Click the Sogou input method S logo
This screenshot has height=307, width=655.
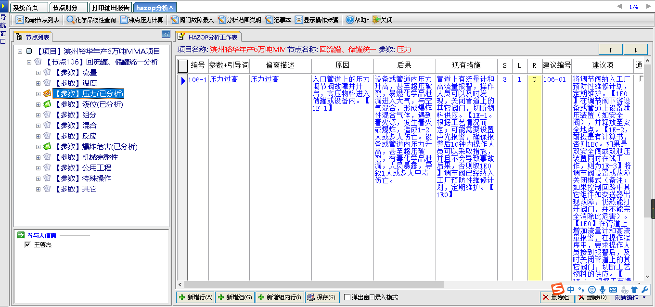coord(557,289)
